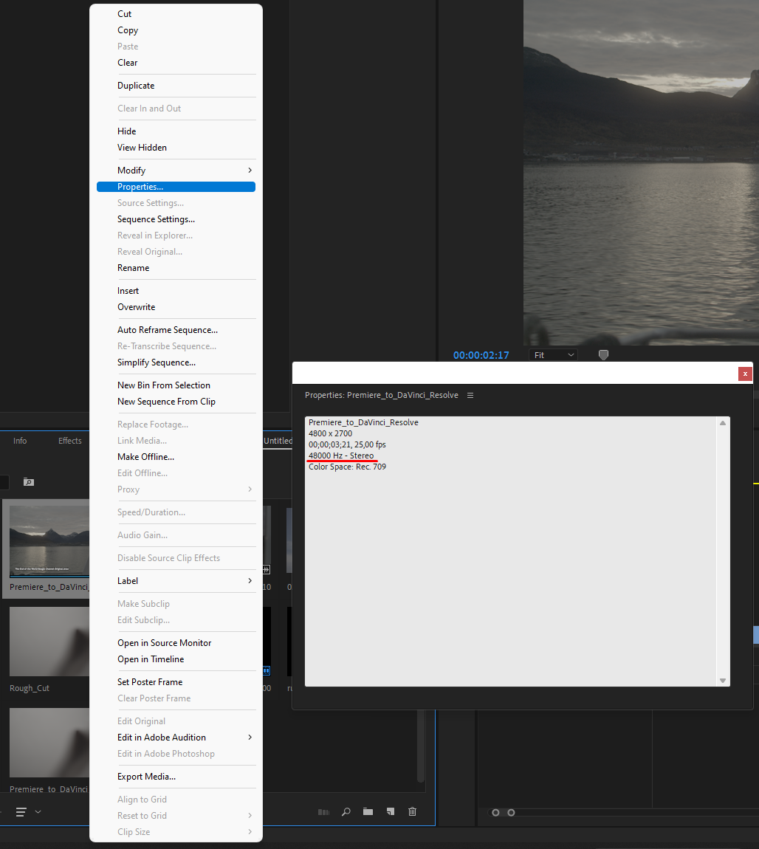Switch to the Effects tab
759x849 pixels.
(x=70, y=441)
